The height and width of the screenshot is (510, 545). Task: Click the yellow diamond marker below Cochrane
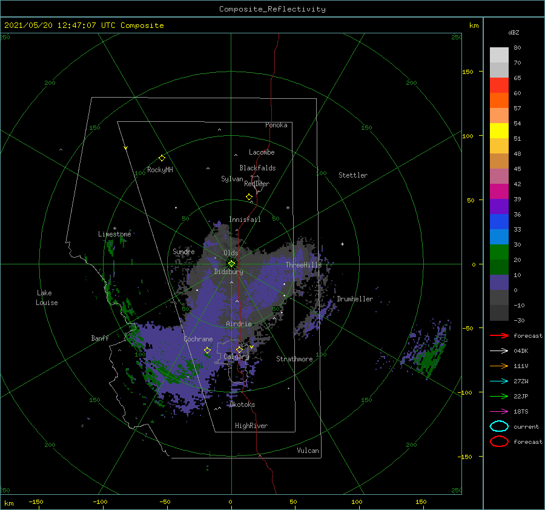[x=207, y=351]
